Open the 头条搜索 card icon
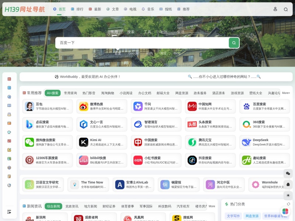Screen dimensions: 295x221 [192, 124]
